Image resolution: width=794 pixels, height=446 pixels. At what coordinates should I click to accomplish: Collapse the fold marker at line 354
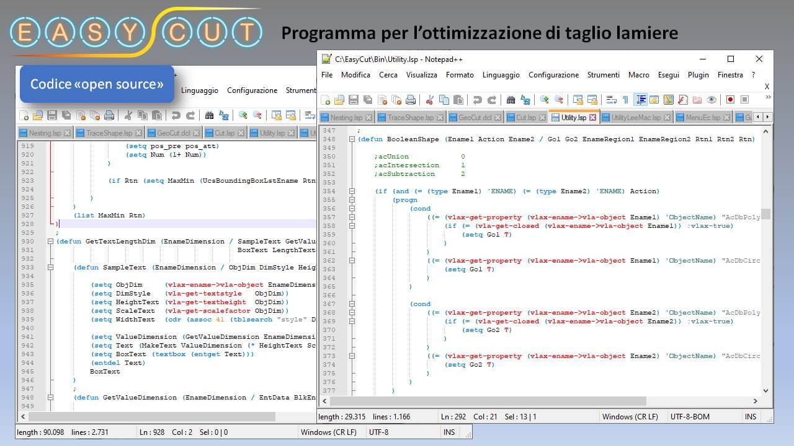pos(352,191)
